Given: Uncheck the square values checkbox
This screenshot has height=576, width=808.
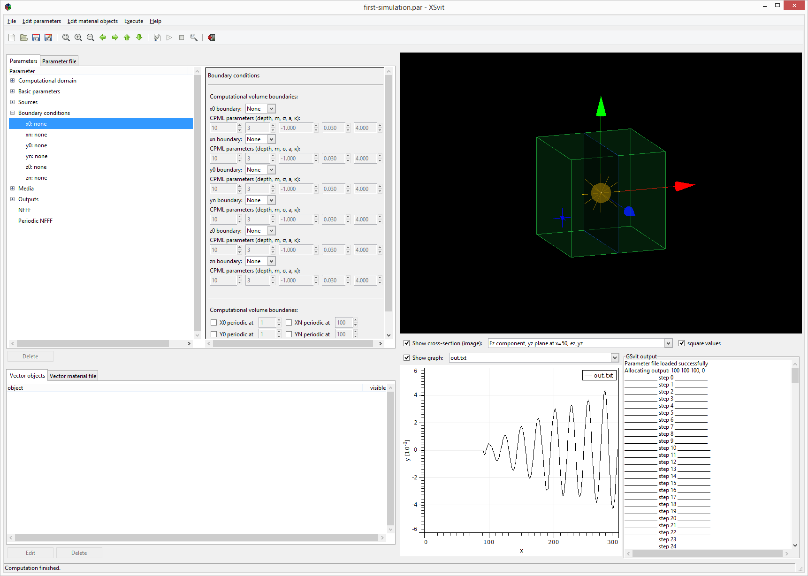Looking at the screenshot, I should pos(682,343).
